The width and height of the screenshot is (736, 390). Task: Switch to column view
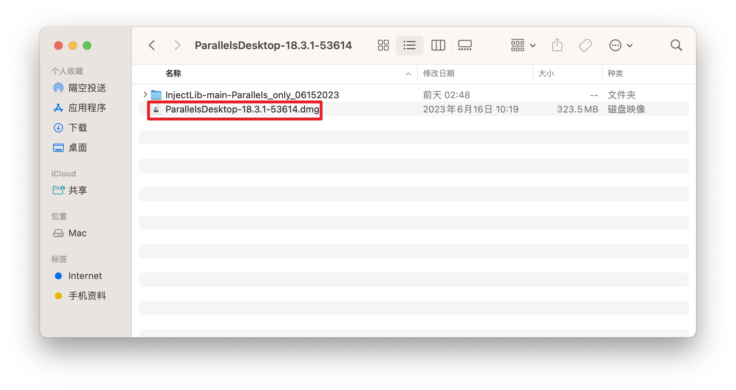point(438,45)
